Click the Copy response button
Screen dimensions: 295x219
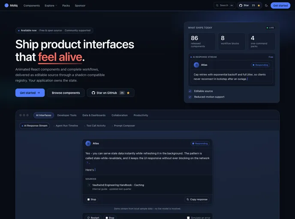(197, 199)
